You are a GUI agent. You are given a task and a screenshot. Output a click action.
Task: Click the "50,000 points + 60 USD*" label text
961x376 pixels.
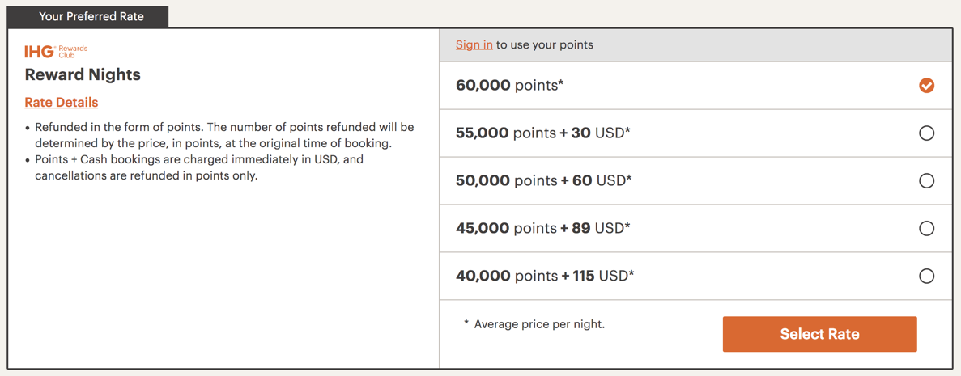(543, 180)
